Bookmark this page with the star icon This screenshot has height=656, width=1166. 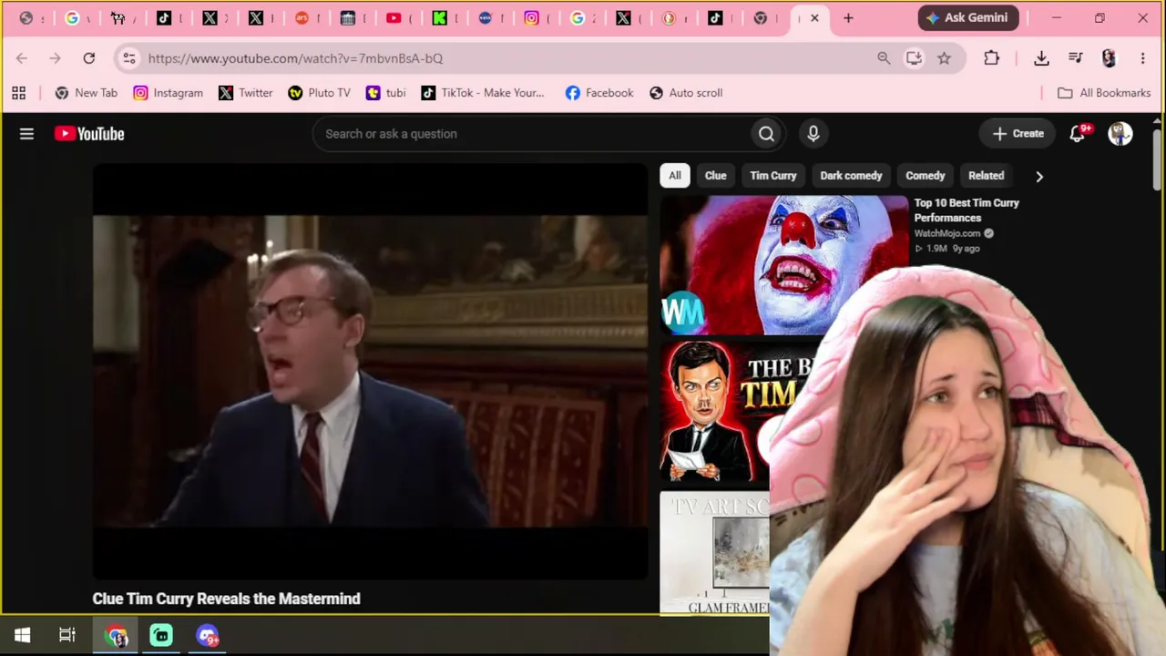coord(944,58)
